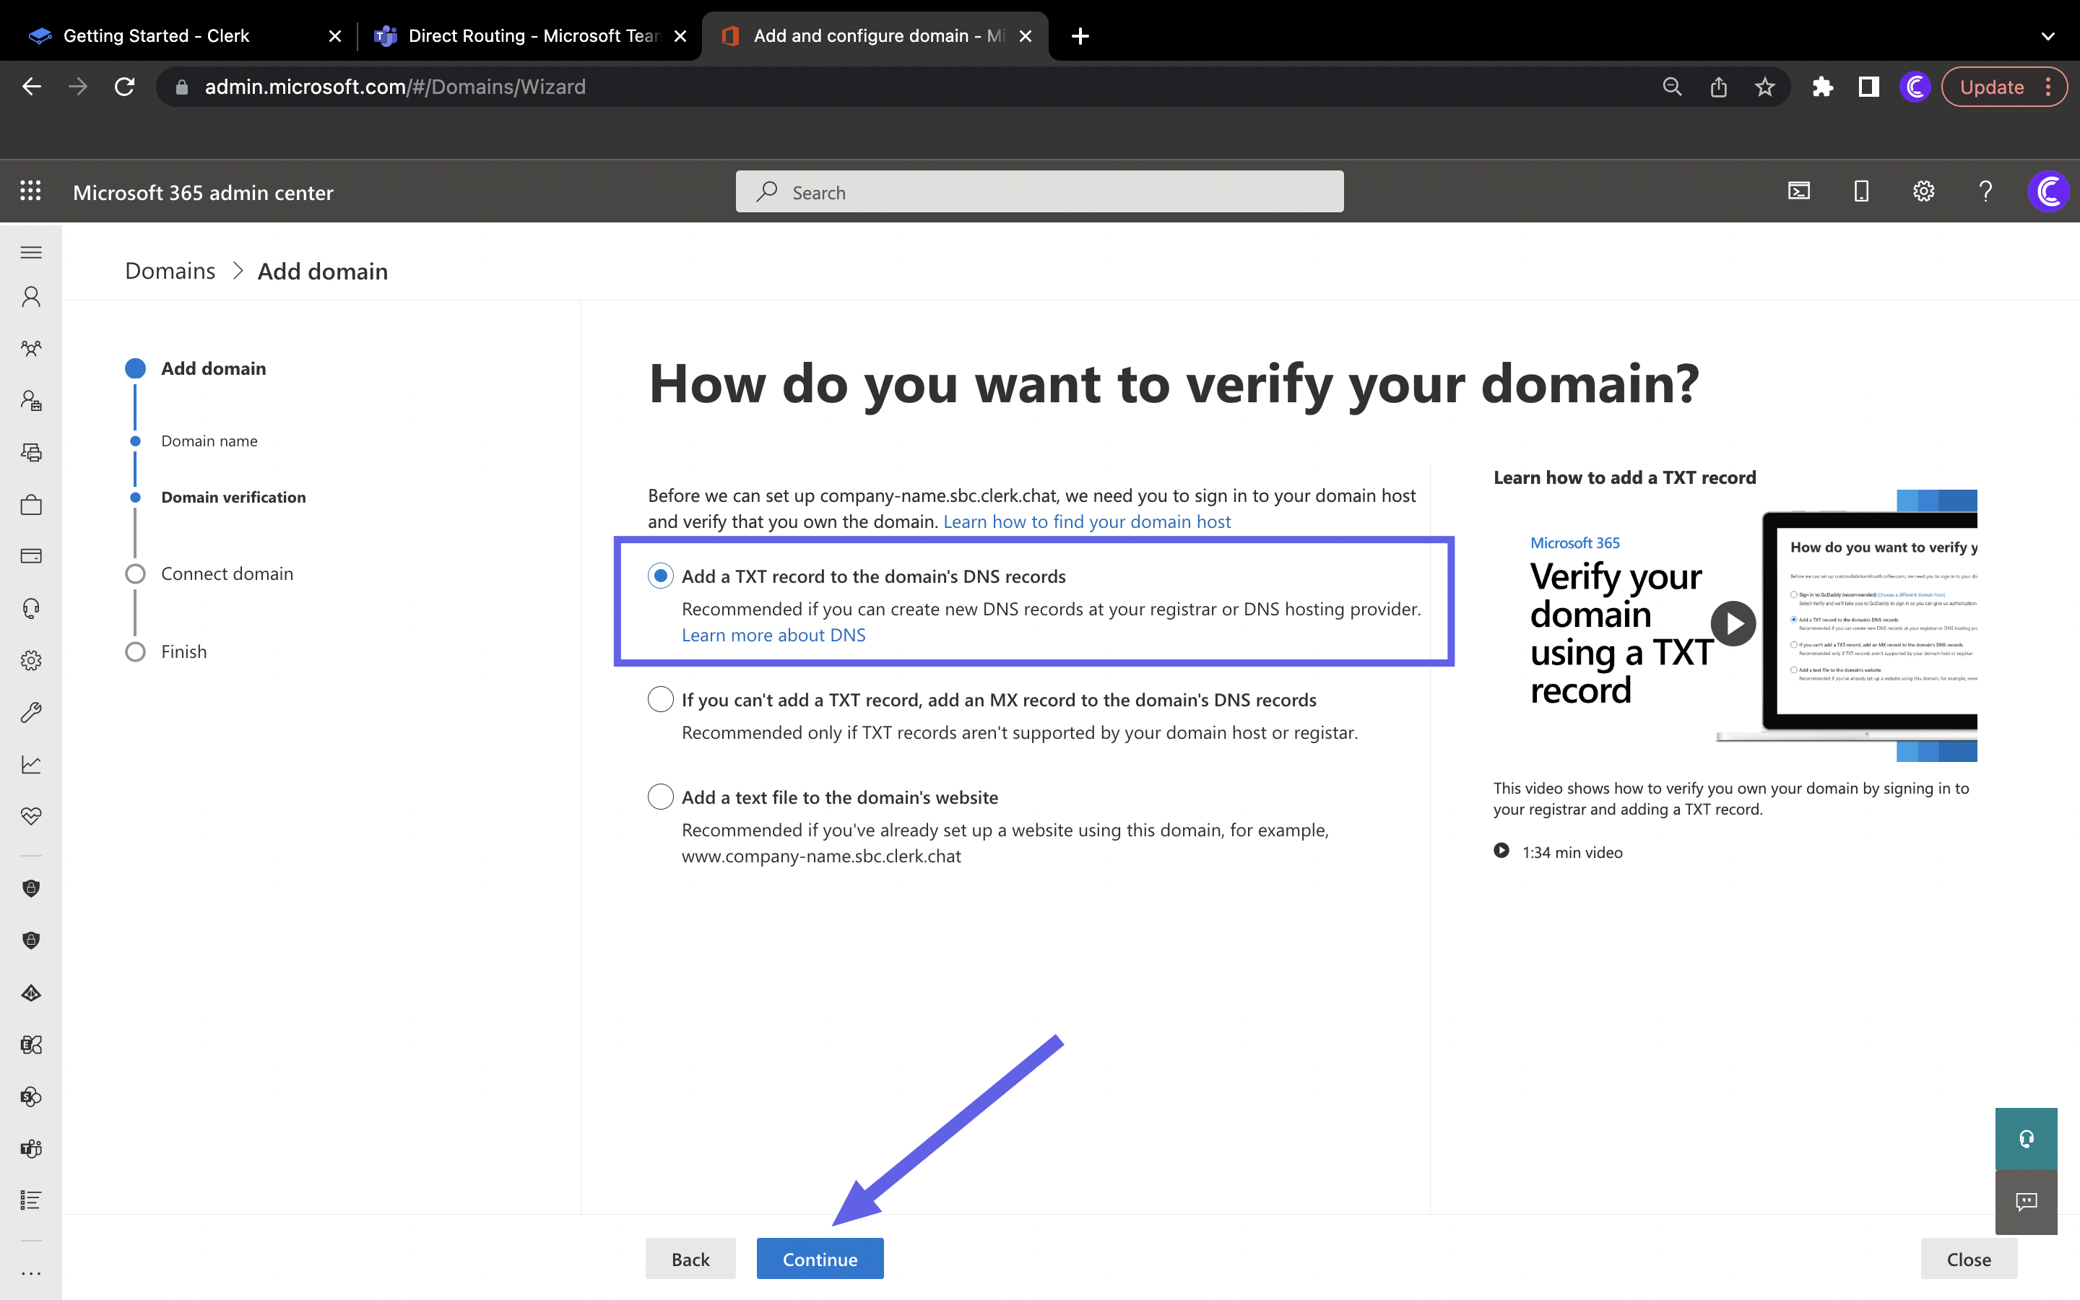Open Reports chart sidebar icon
Image resolution: width=2080 pixels, height=1300 pixels.
[x=31, y=764]
